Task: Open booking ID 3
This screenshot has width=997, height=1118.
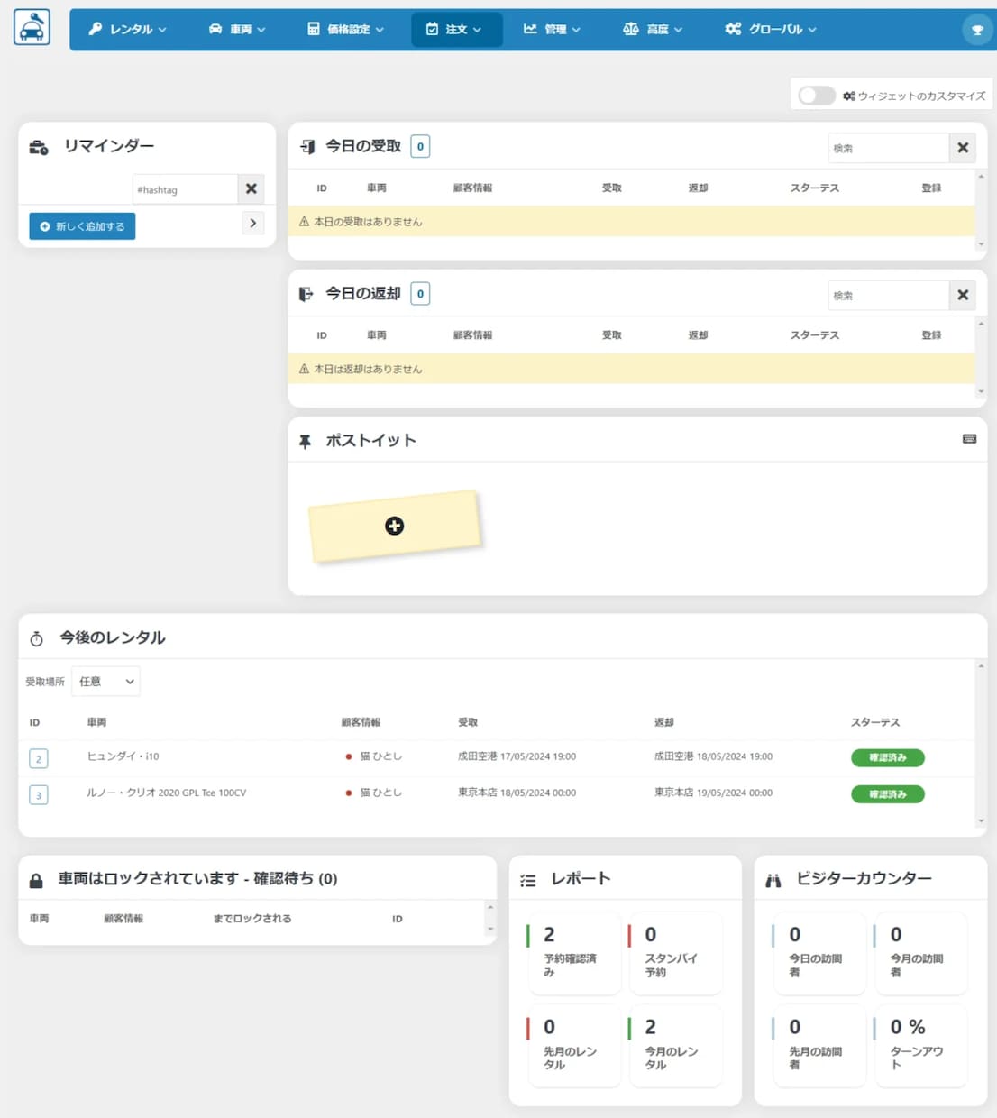Action: point(38,794)
